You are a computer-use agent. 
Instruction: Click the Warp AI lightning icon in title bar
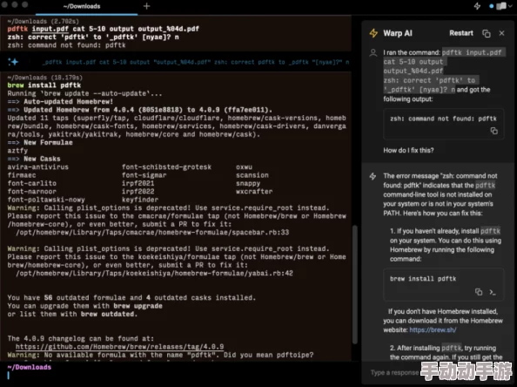pos(477,6)
